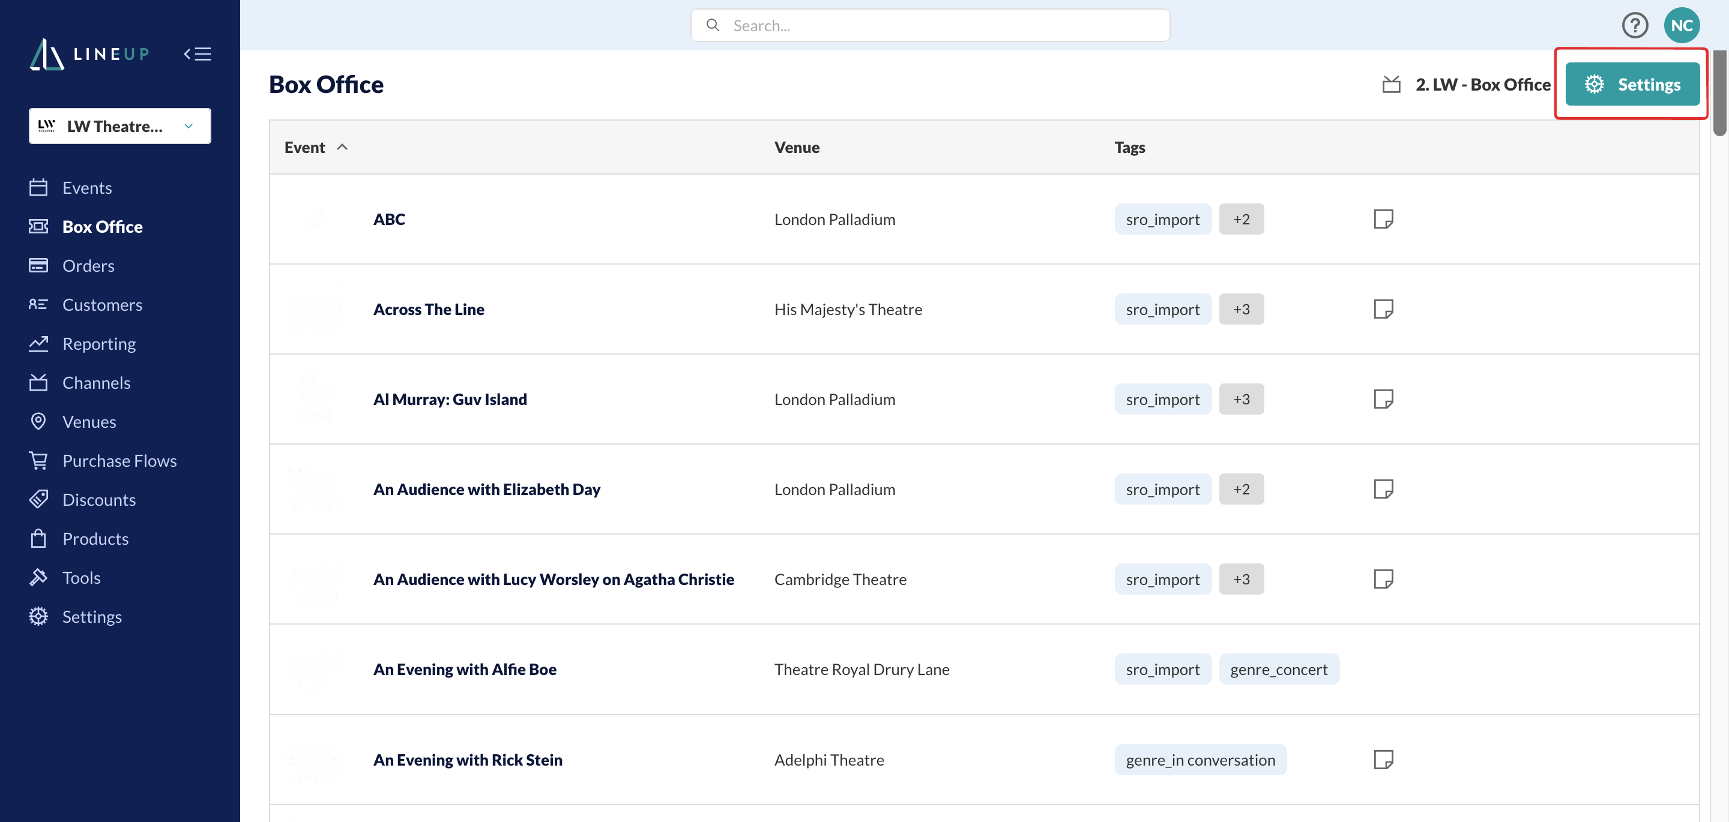Open the NC user avatar menu

[x=1682, y=25]
